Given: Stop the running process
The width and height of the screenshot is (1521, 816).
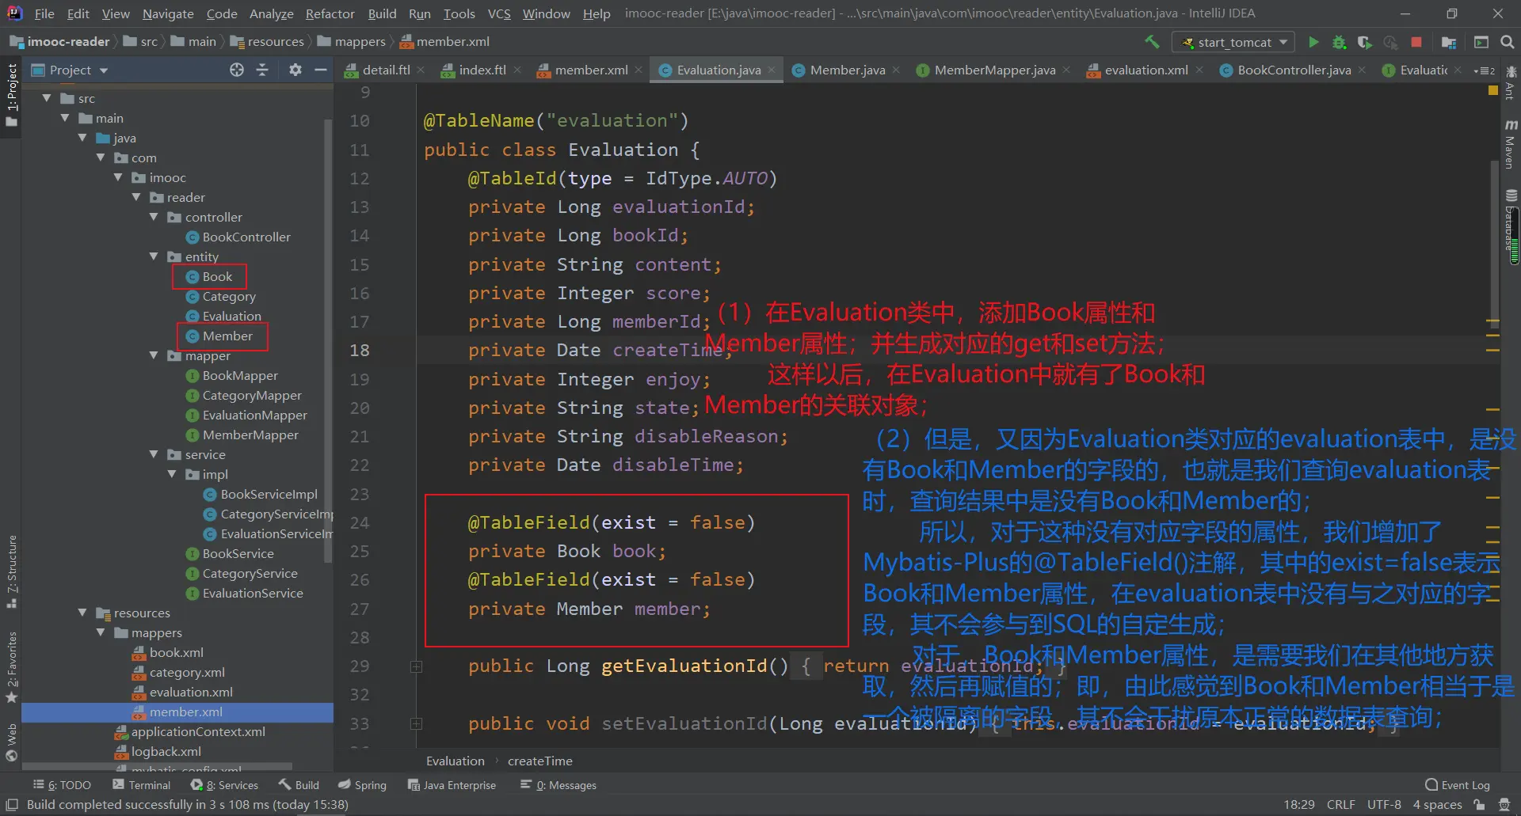Looking at the screenshot, I should click(1416, 42).
